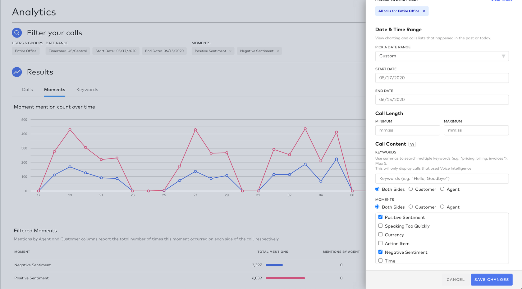Switch to the Calls tab
522x289 pixels.
tap(27, 90)
